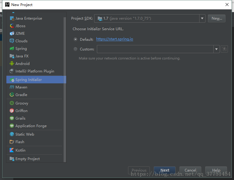Click the Next button
This screenshot has width=234, height=180.
click(165, 170)
